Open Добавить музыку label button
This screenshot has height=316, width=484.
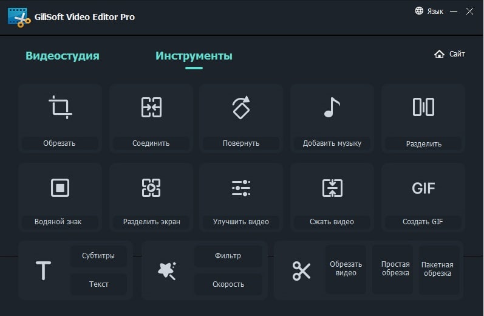click(332, 143)
